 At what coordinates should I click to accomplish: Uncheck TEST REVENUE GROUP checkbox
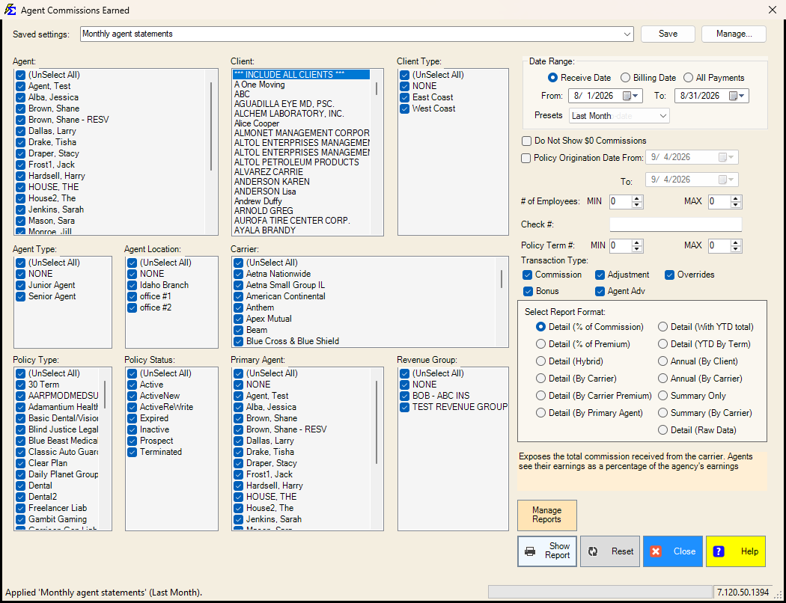pyautogui.click(x=404, y=407)
